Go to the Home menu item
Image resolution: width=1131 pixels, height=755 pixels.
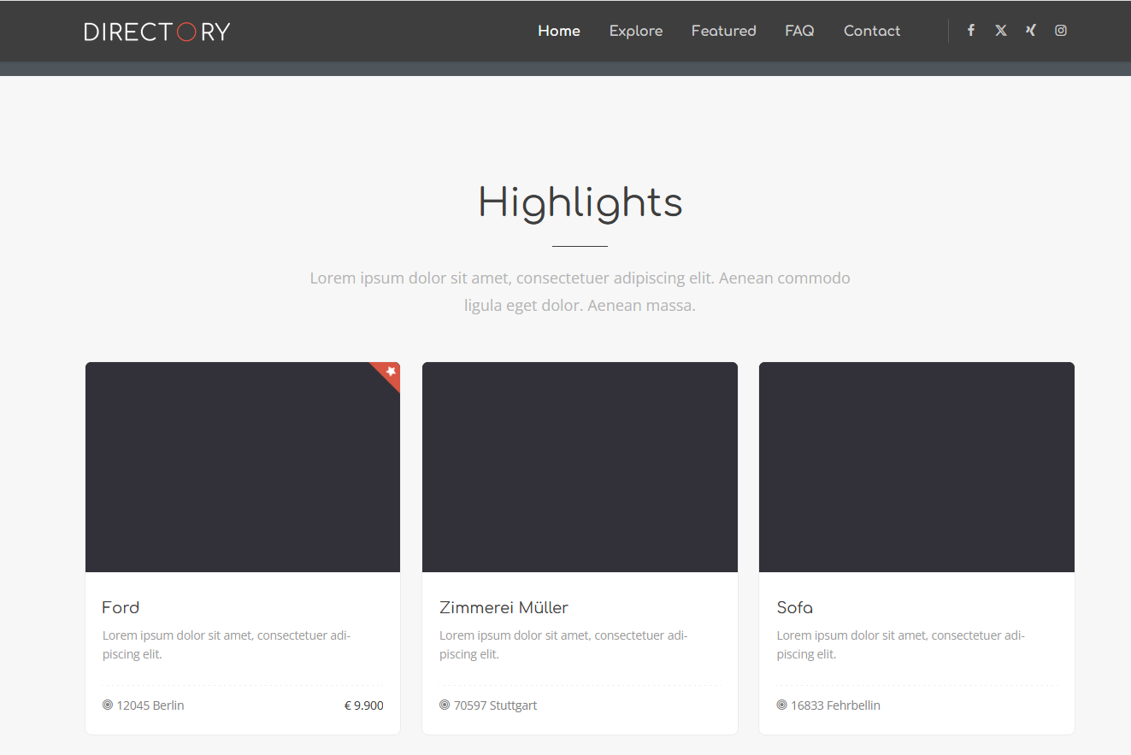pyautogui.click(x=559, y=31)
